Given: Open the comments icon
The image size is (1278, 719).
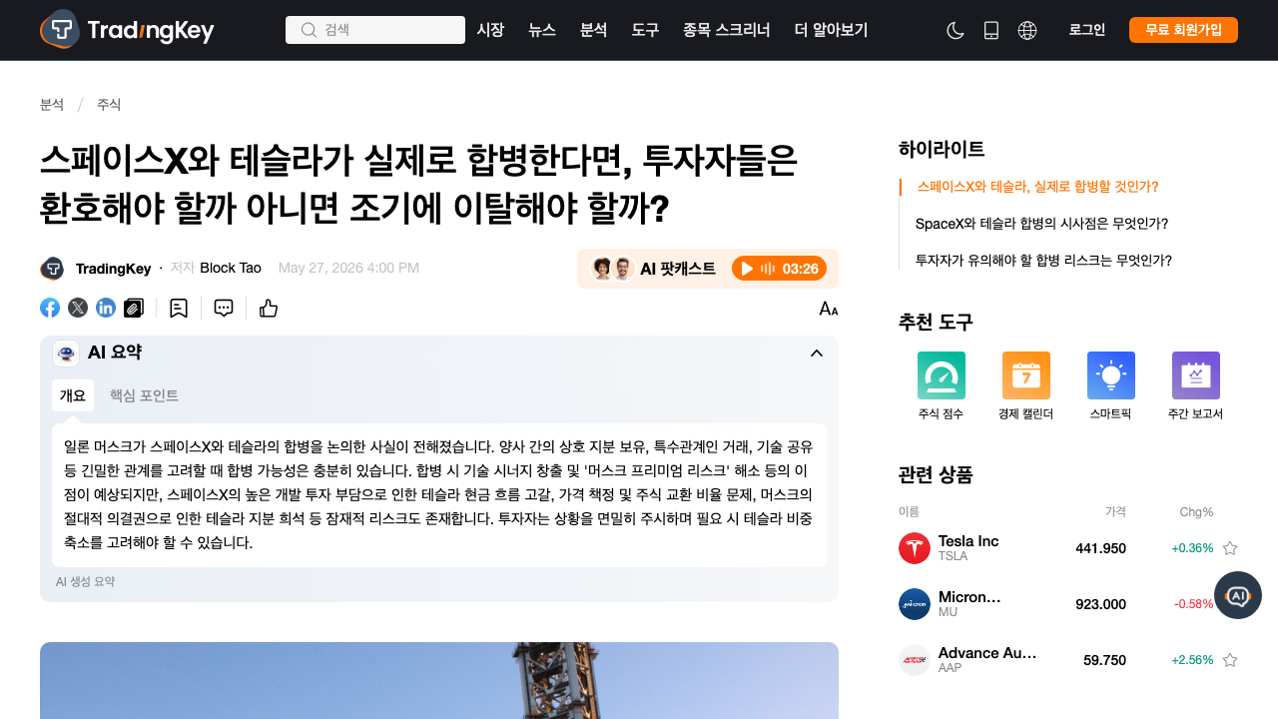Looking at the screenshot, I should [224, 308].
